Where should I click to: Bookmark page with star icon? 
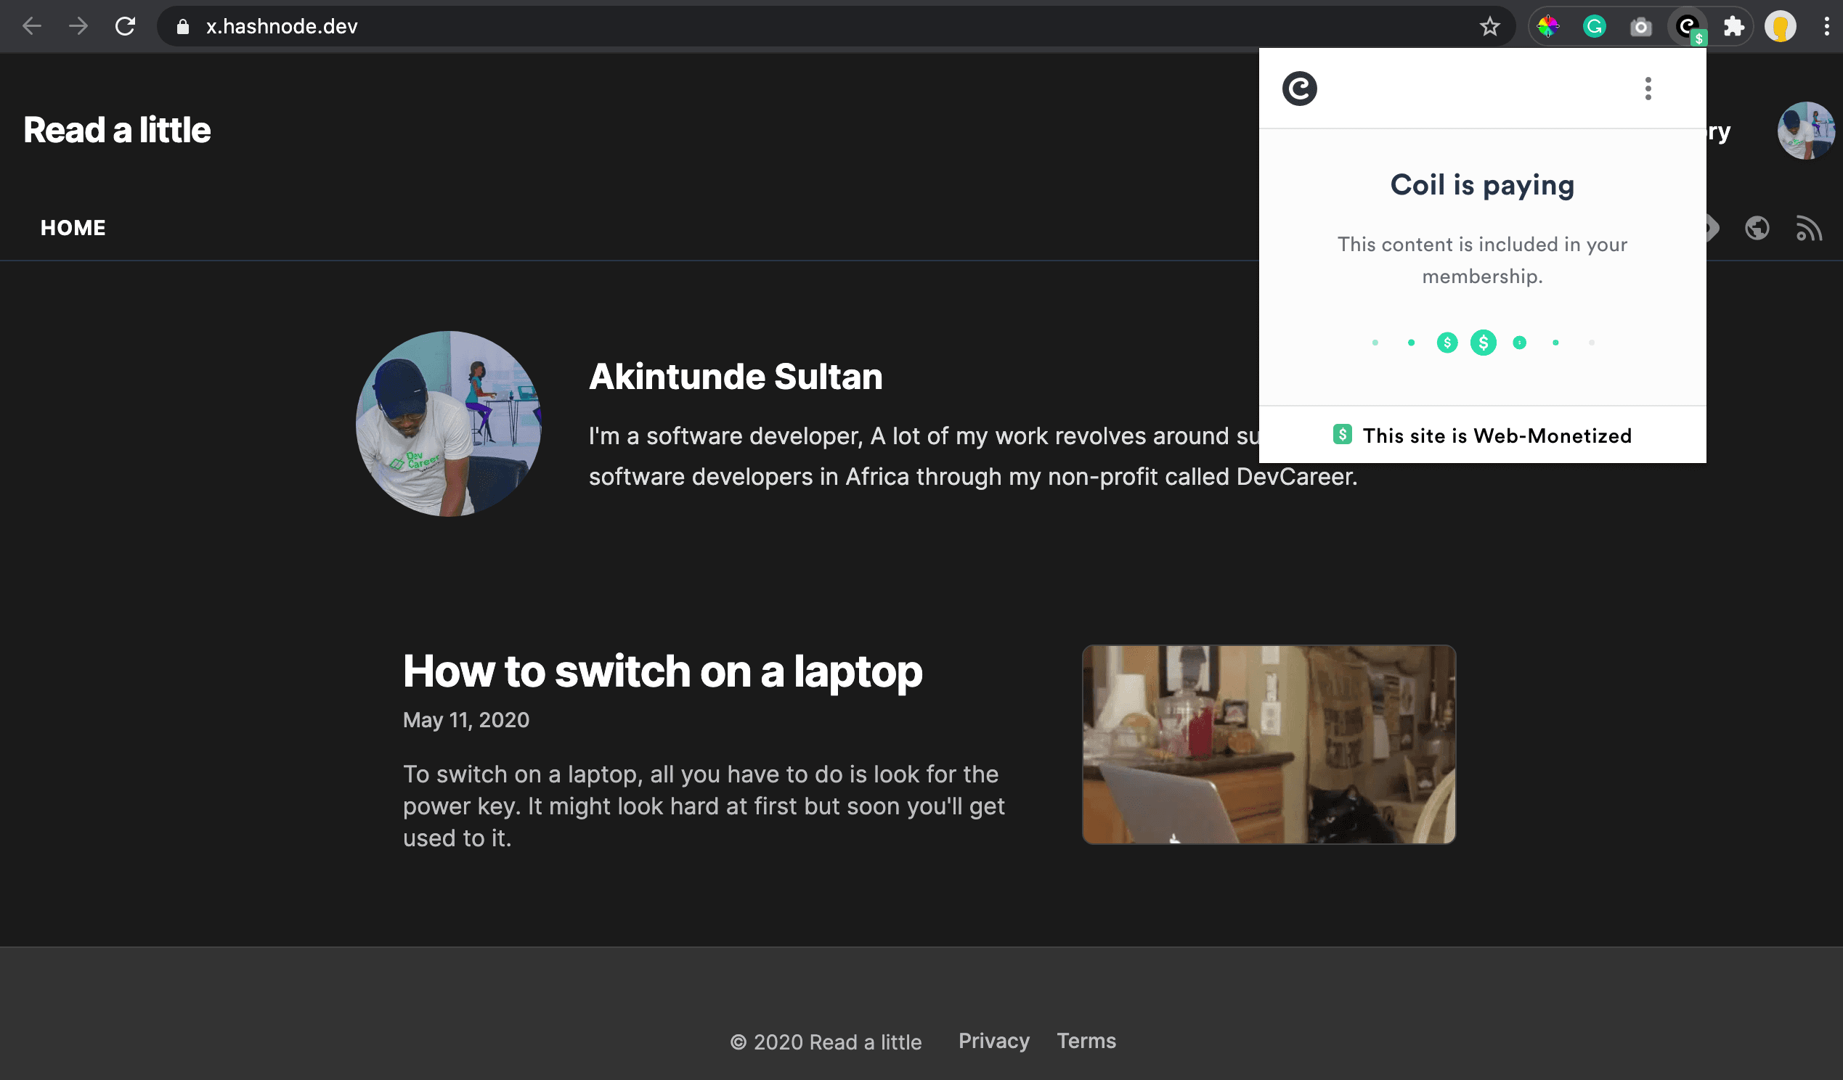(x=1489, y=27)
